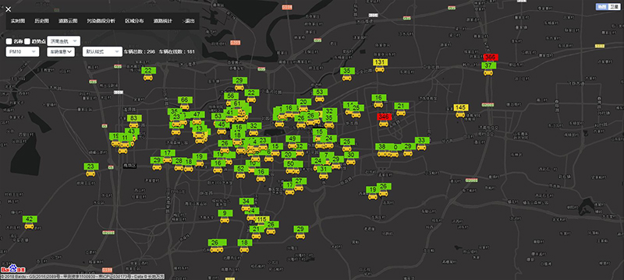Click the taxi icon under red label 366
The image size is (624, 280).
click(489, 72)
